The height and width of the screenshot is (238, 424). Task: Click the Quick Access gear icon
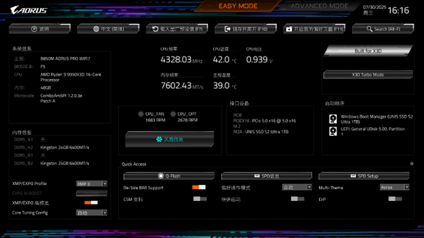tap(412, 164)
